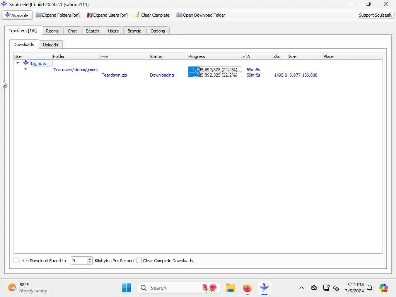Select the Transfers [1/0] tab
This screenshot has height=297, width=396.
23,31
